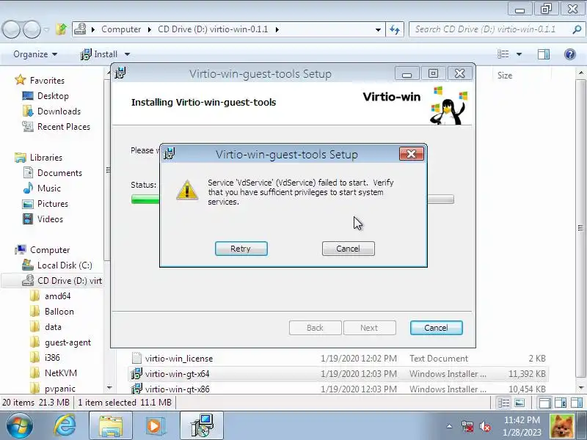Click the Explorer Forward navigation button
Image resolution: width=587 pixels, height=440 pixels.
click(x=32, y=29)
